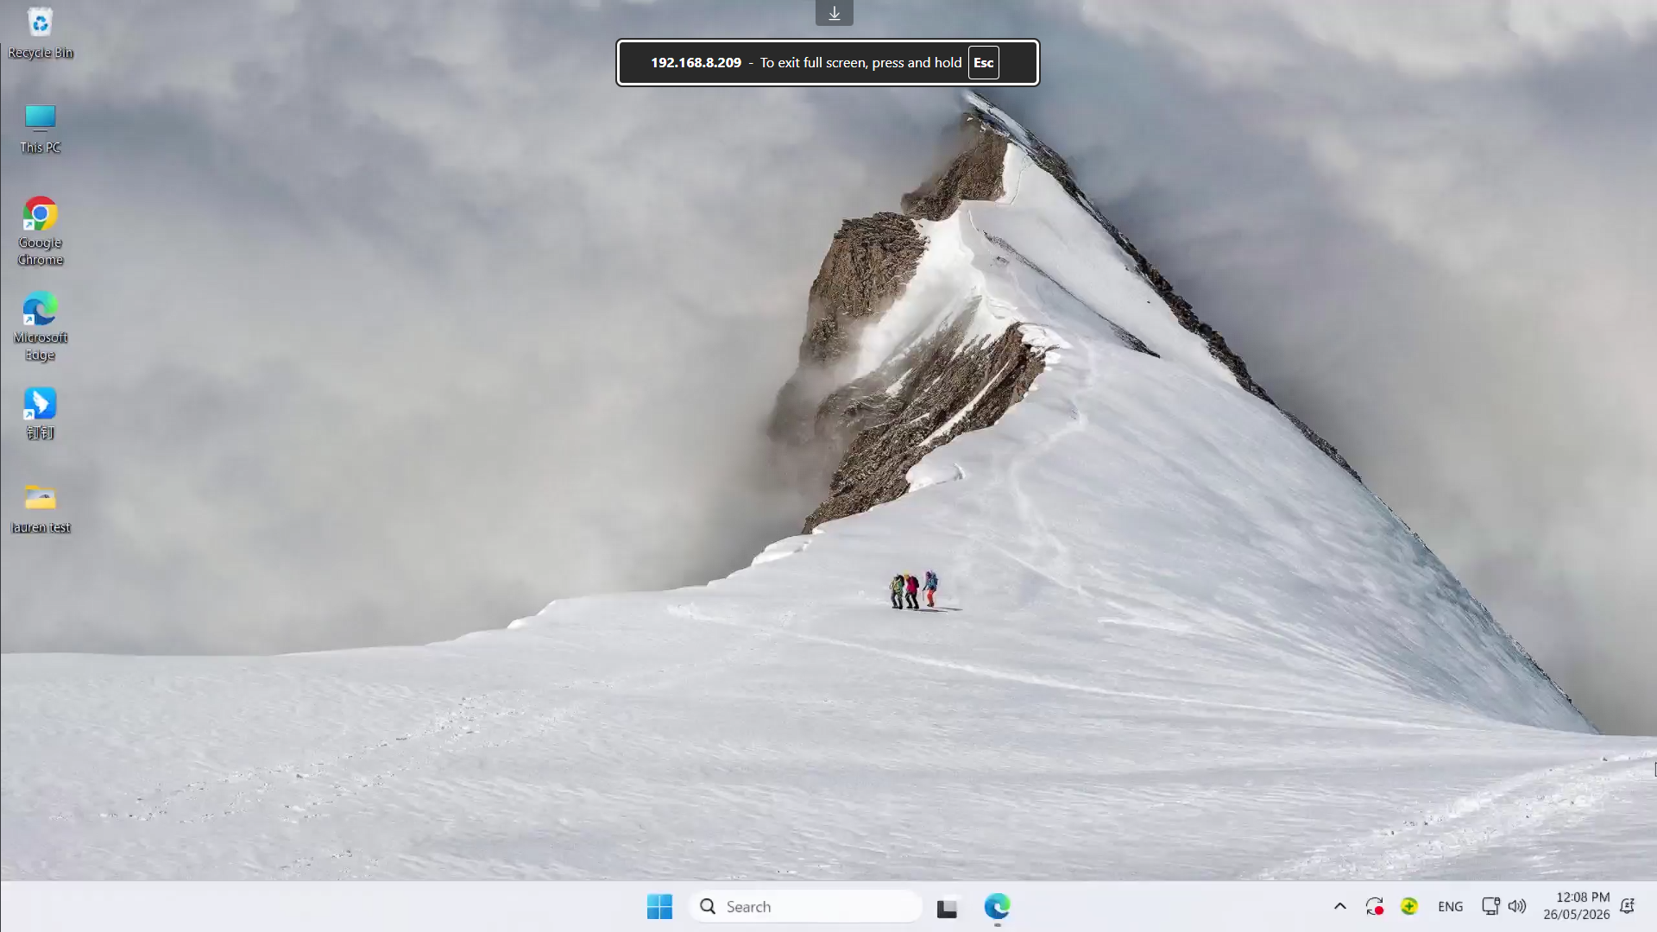Select the Google Chrome desktop shortcut
Viewport: 1657px width, 932px height.
tap(40, 231)
